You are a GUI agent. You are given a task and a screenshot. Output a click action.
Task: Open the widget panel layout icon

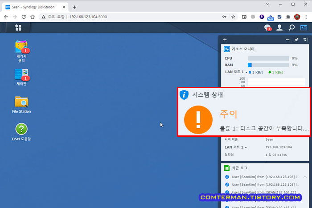coord(305,40)
